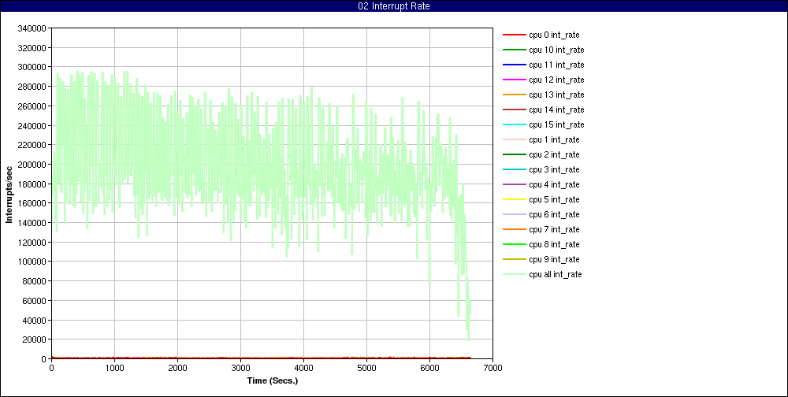Click the 20000 y-axis tick label
Screen dimensions: 788x397
(x=34, y=339)
